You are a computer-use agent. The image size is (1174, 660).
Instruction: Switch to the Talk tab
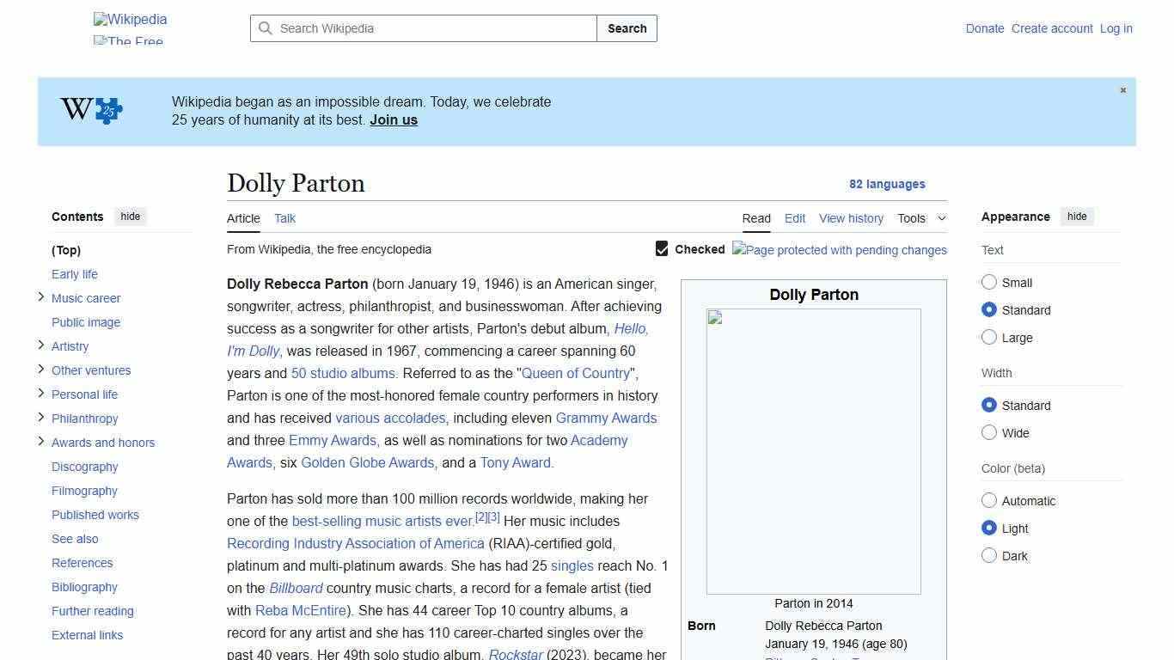[x=284, y=218]
